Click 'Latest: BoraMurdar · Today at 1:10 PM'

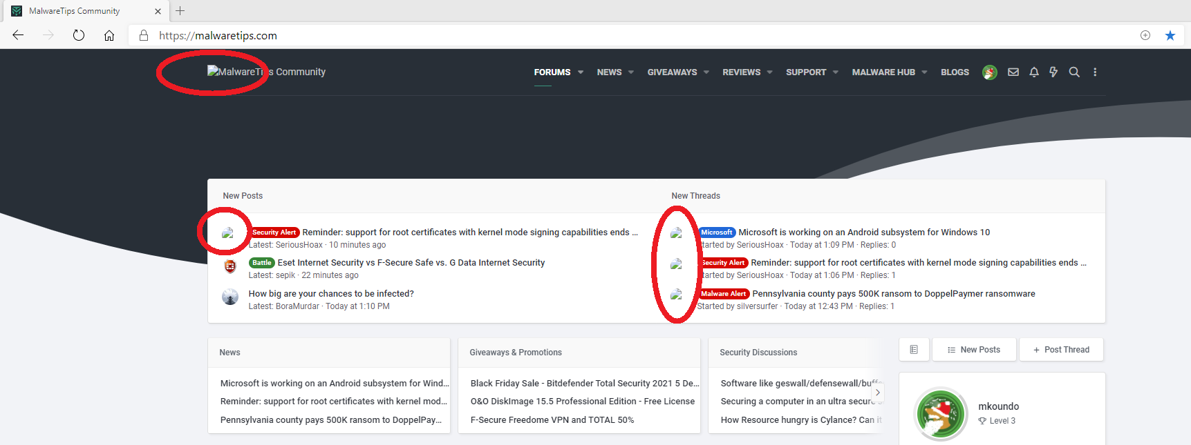(x=319, y=306)
